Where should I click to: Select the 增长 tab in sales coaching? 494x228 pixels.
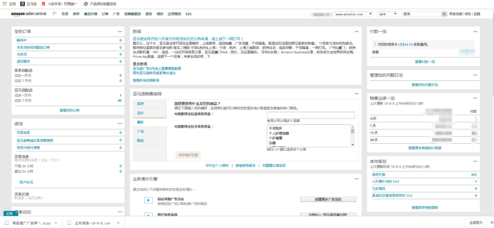point(150,122)
